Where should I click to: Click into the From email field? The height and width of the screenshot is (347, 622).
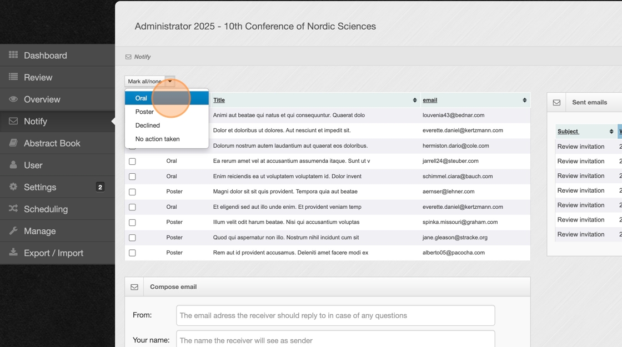(335, 315)
